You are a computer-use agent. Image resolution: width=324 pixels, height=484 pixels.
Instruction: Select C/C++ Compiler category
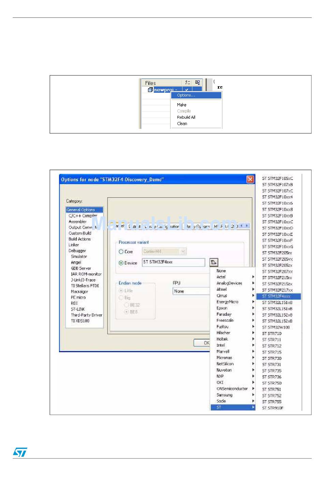click(x=83, y=216)
